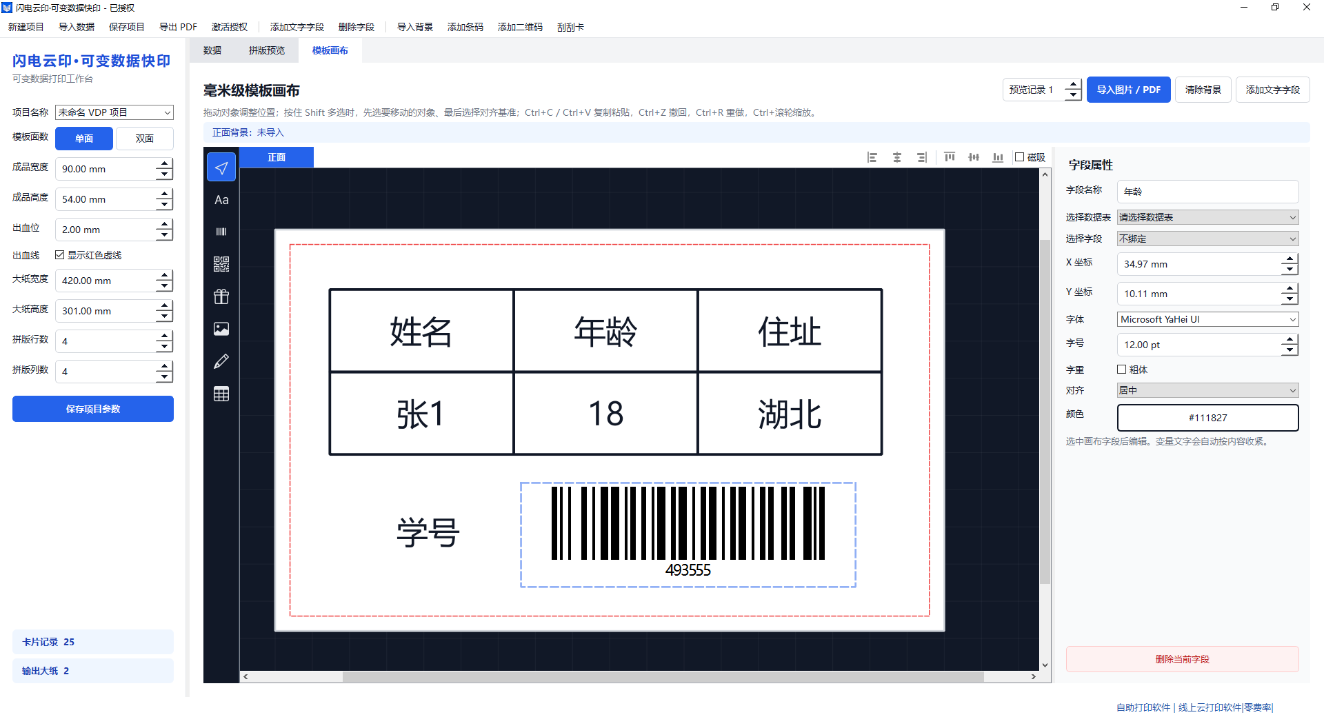
Task: Open 字体 font dropdown
Action: (1208, 319)
